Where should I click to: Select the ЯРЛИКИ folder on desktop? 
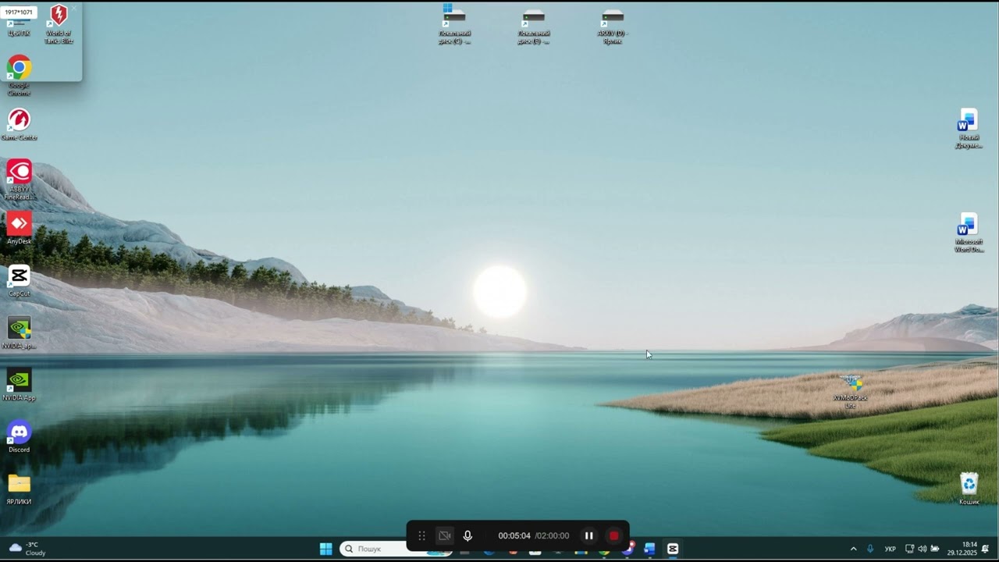19,489
